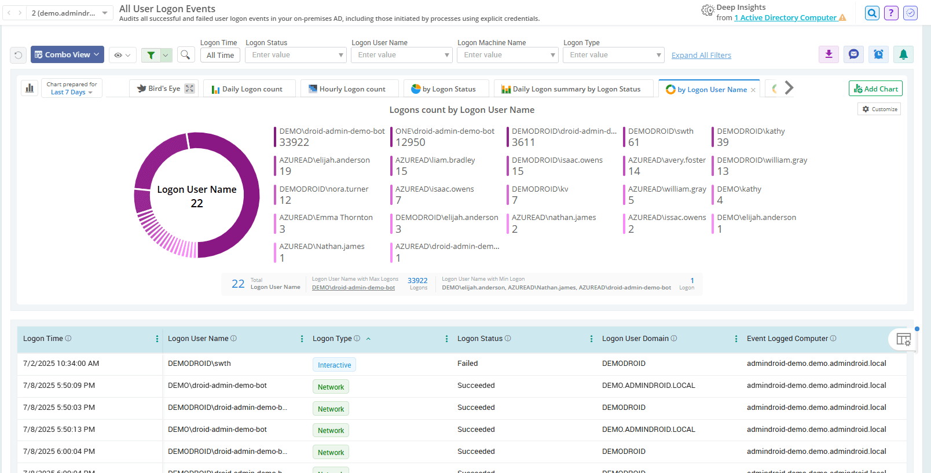
Task: Click the refresh report icon
Action: click(x=19, y=55)
